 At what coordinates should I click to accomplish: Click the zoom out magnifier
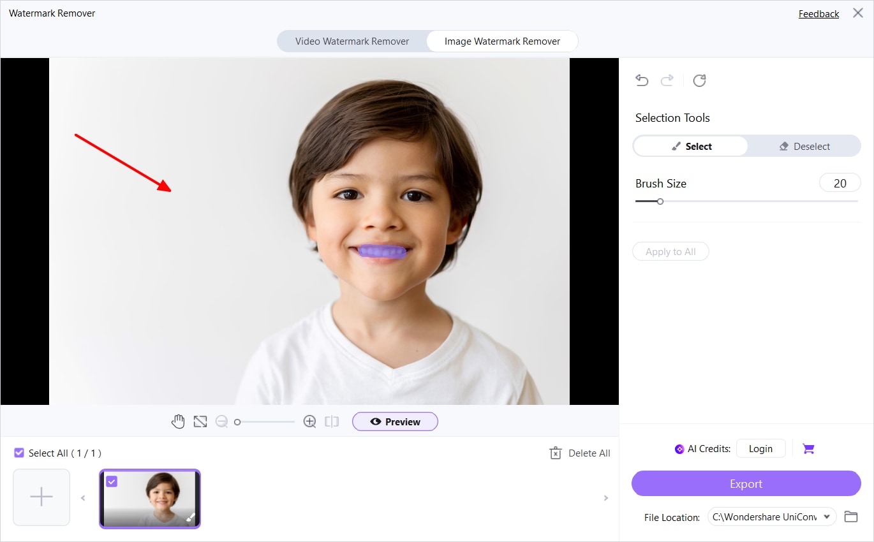coord(221,421)
